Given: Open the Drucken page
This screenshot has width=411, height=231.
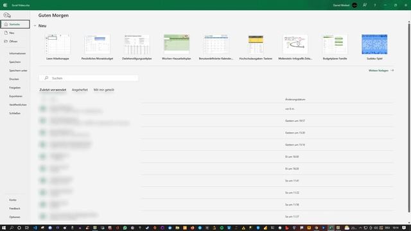Looking at the screenshot, I should (x=14, y=79).
